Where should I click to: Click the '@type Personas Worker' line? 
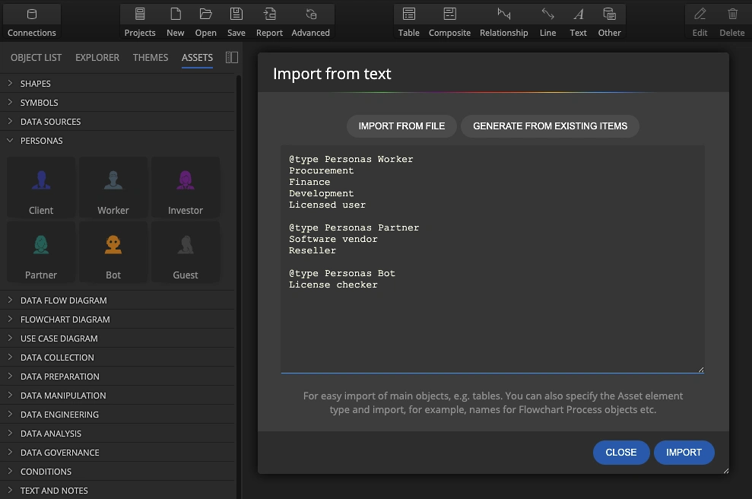coord(351,159)
